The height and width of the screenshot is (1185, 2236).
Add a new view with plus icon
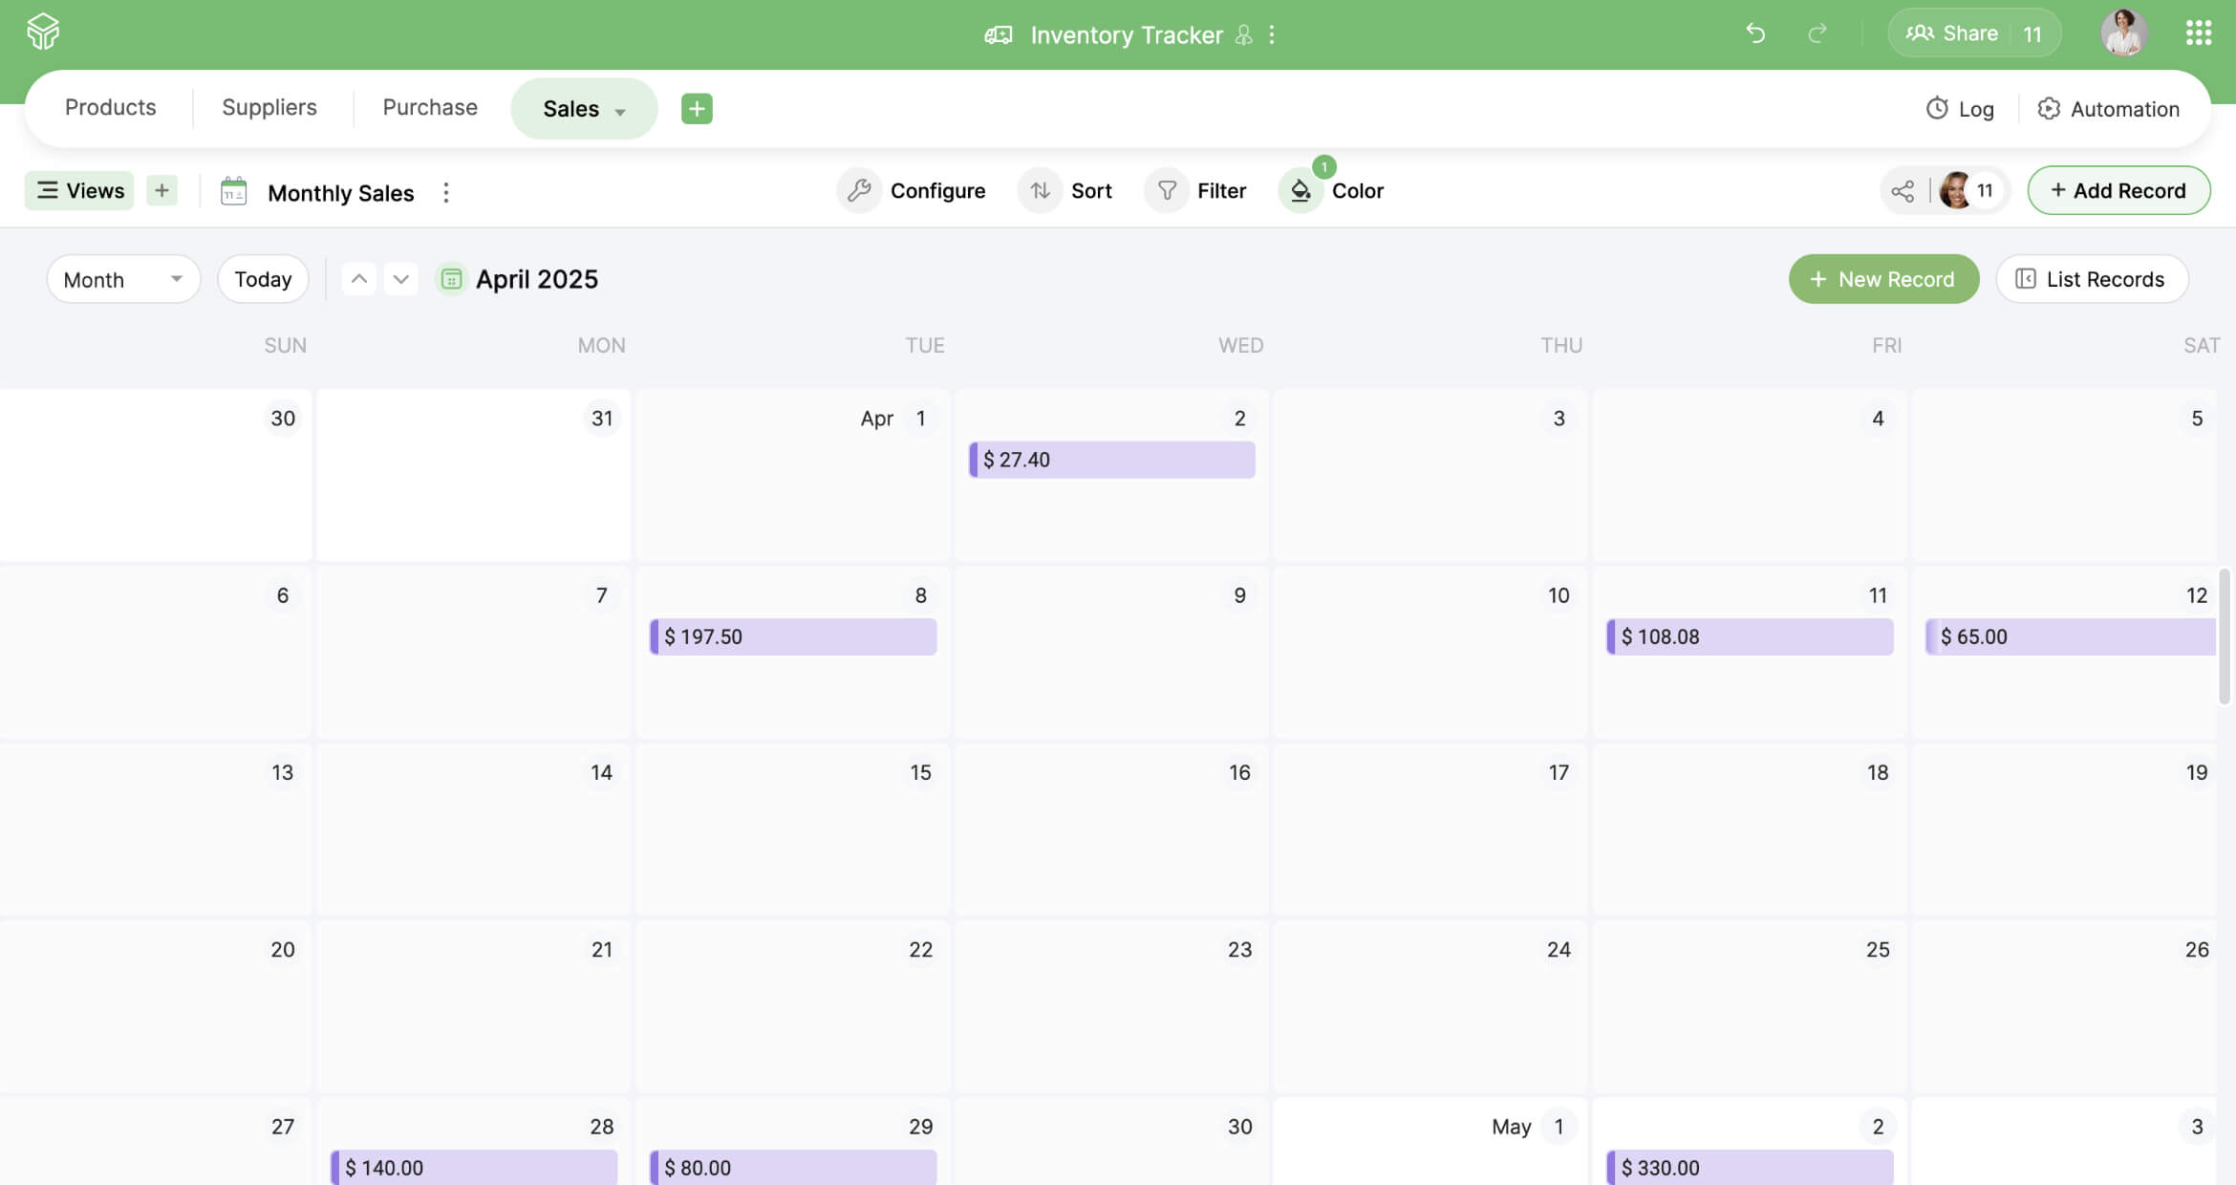(161, 191)
